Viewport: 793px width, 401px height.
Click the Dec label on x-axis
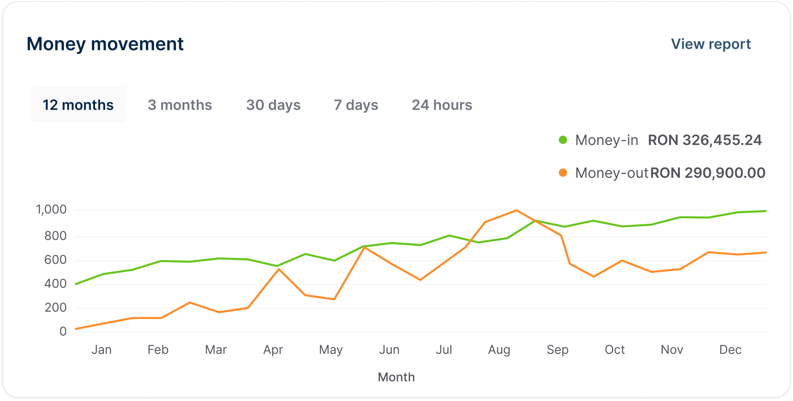(x=730, y=350)
